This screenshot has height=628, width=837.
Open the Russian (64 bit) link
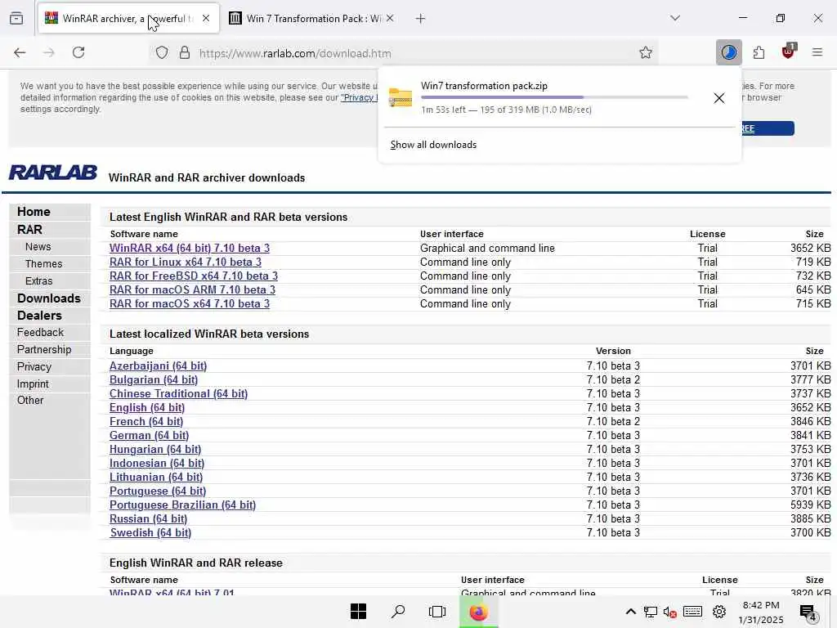point(149,518)
